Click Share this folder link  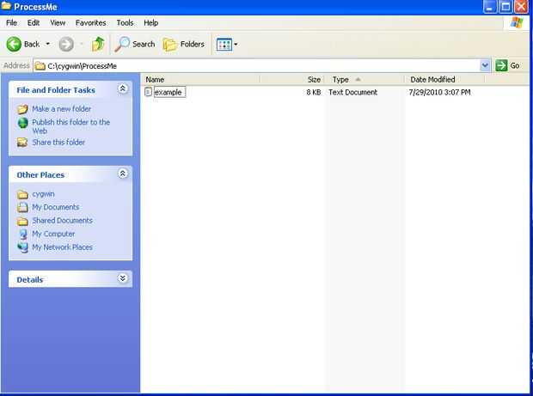tap(58, 142)
